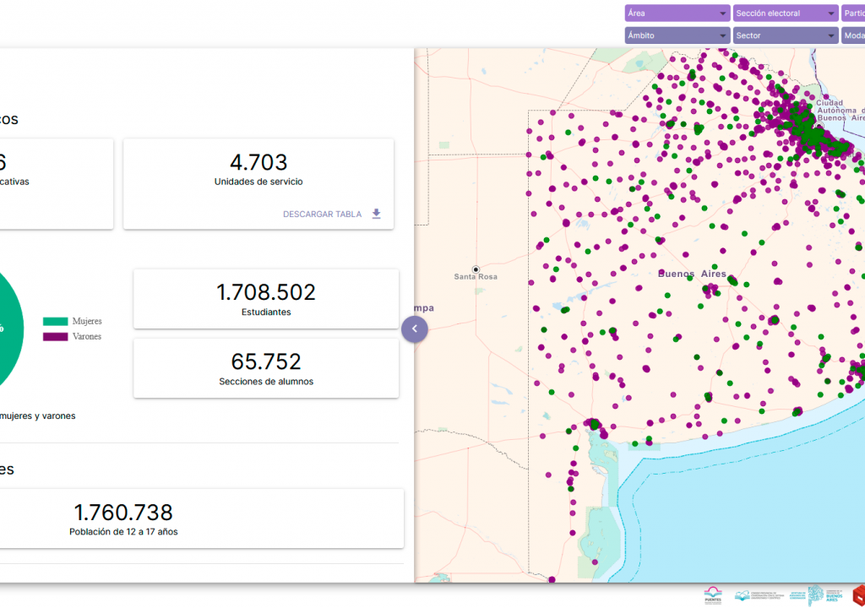Screen dimensions: 865x608
Task: Click the Puentes program logo
Action: tap(713, 595)
